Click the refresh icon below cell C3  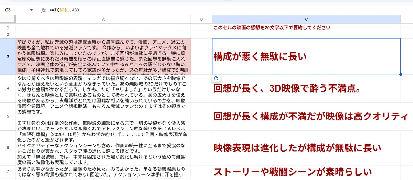(216, 78)
